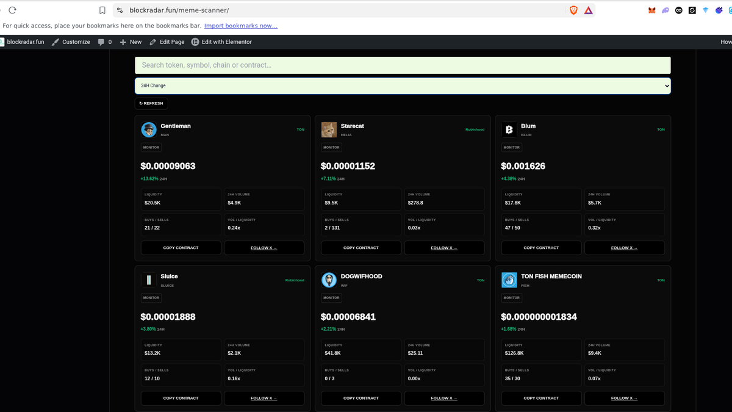Follow X link on Blum card
This screenshot has width=732, height=412.
(625, 248)
